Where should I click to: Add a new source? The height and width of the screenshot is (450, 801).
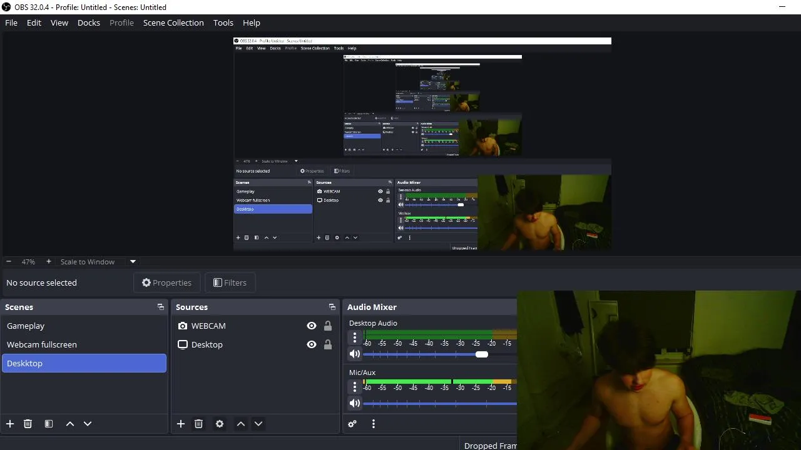pyautogui.click(x=181, y=424)
